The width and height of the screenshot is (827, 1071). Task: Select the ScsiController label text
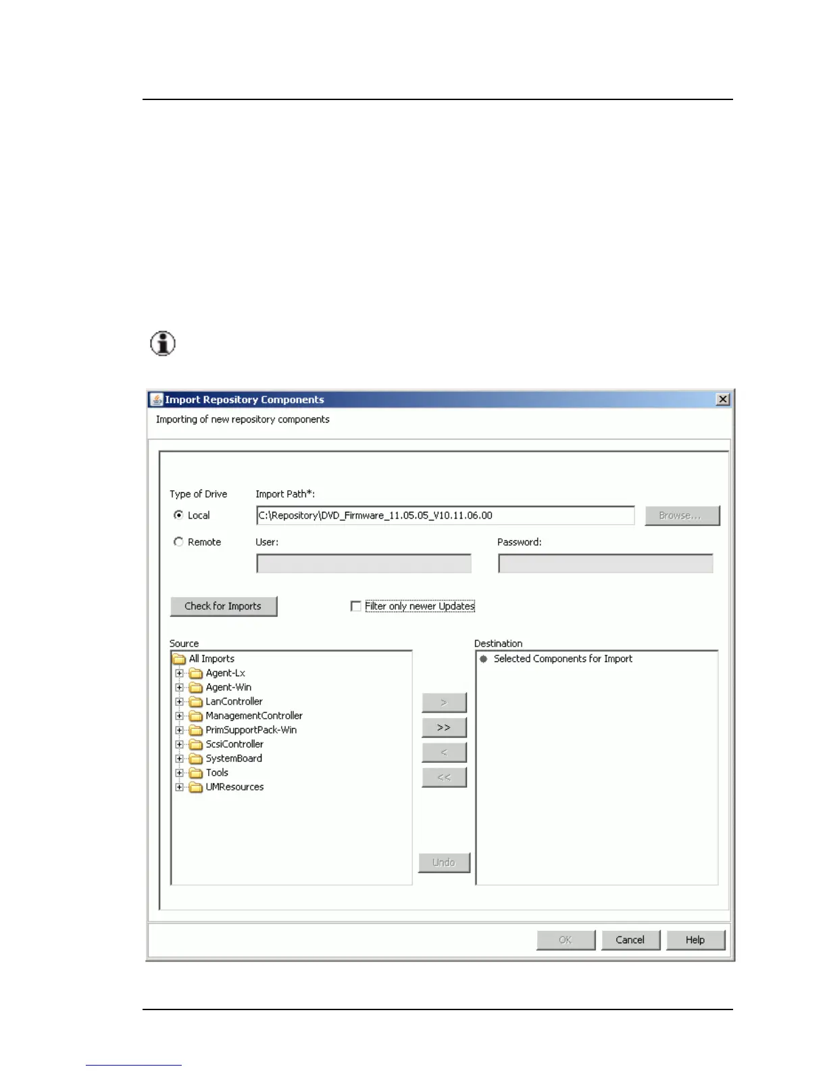234,744
